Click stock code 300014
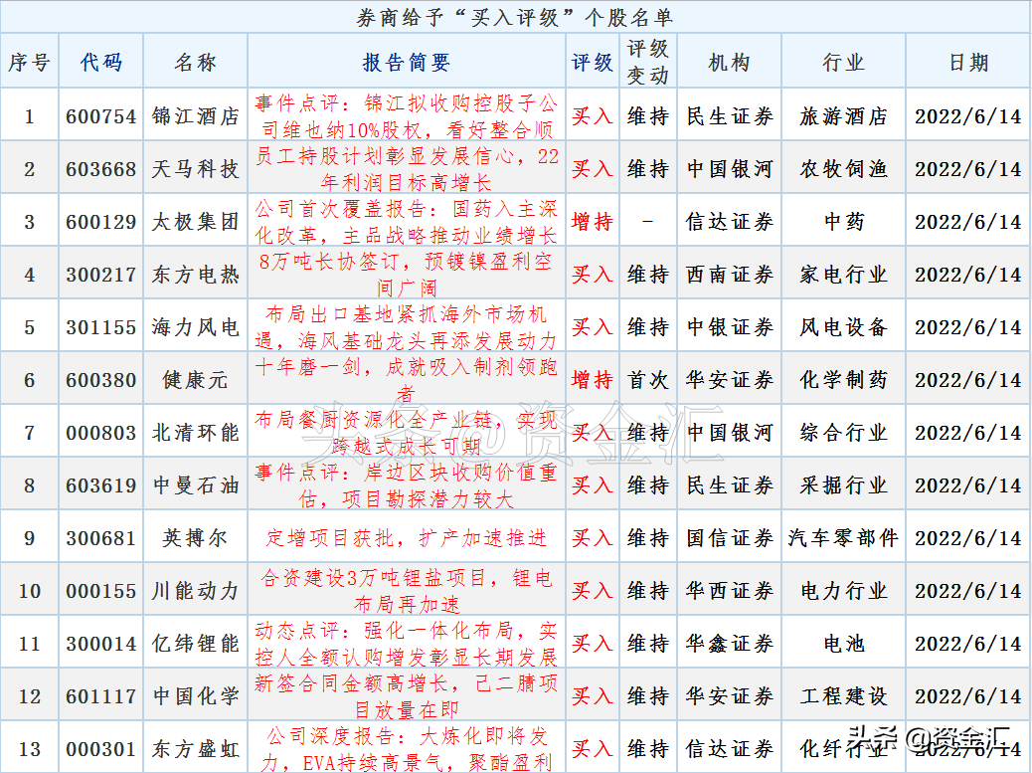Viewport: 1032px width, 773px height. (100, 644)
